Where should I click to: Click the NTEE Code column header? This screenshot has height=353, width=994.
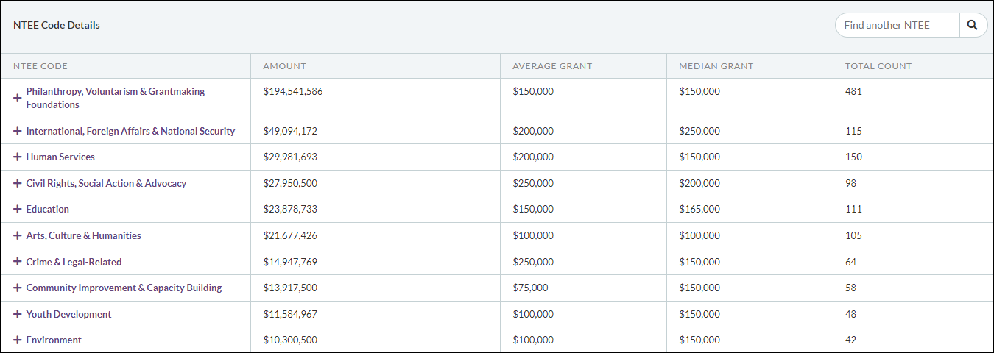pyautogui.click(x=40, y=66)
